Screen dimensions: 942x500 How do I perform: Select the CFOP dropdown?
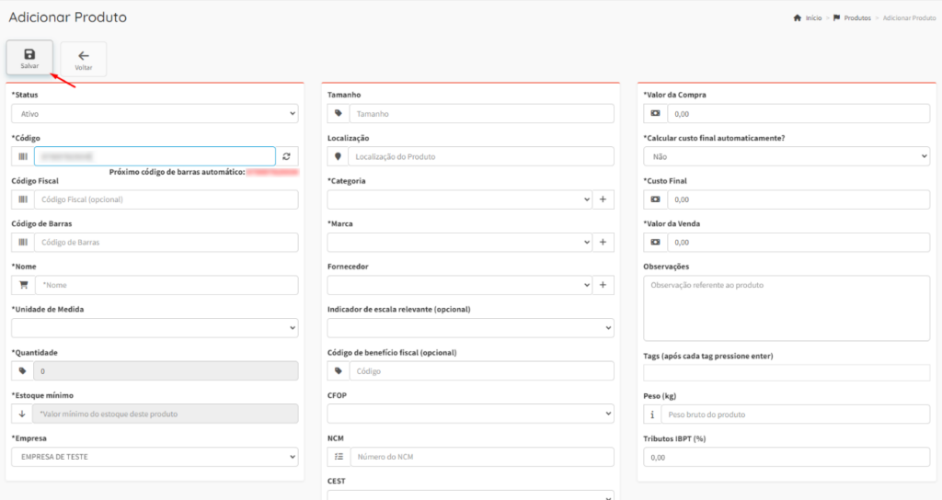coord(470,415)
